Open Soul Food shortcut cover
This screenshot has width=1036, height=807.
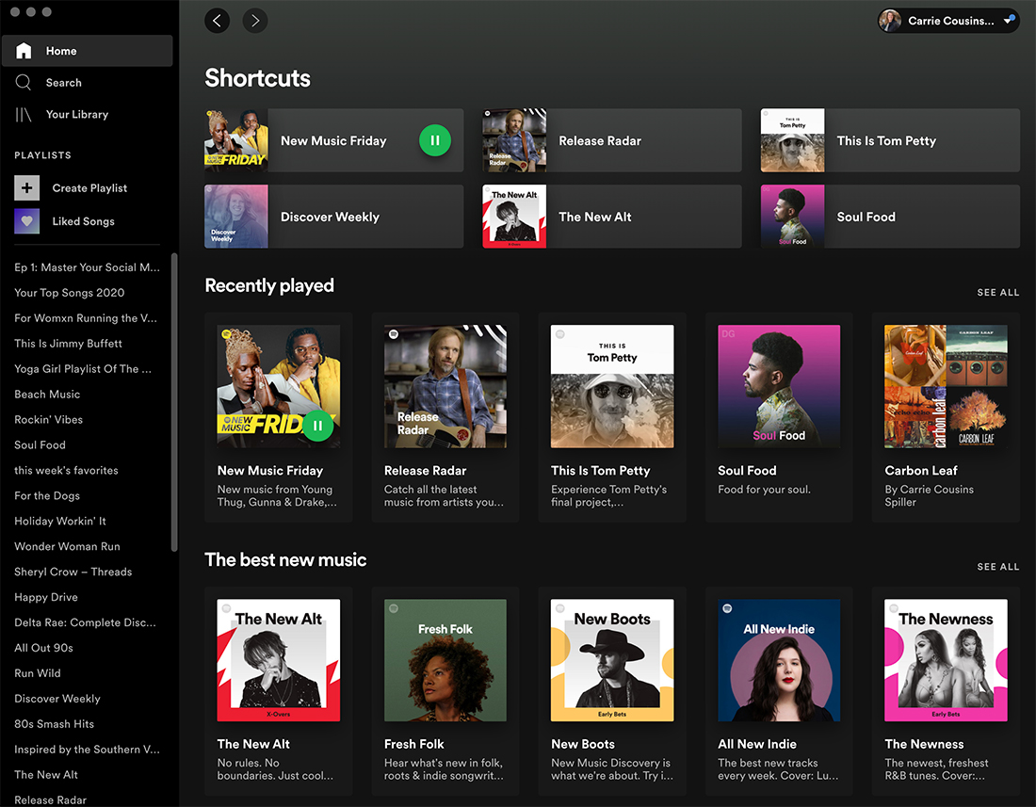[x=792, y=217]
